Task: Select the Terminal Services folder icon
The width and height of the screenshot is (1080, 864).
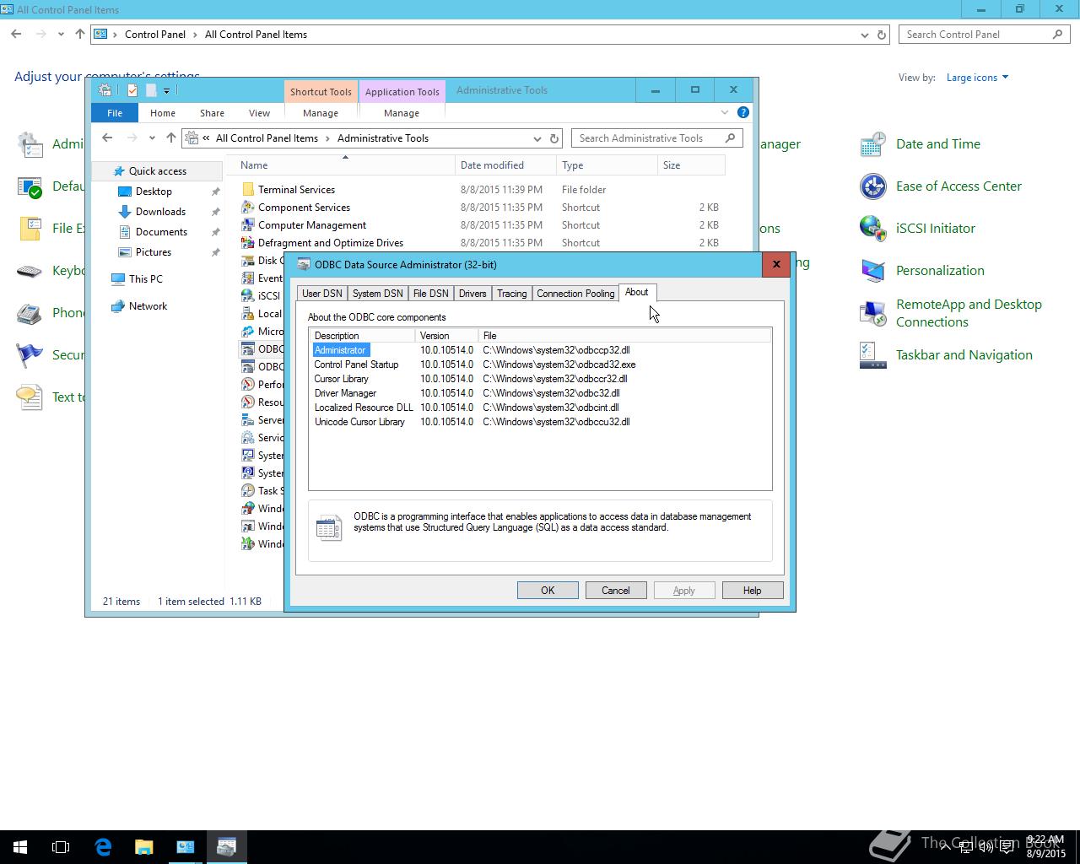Action: 248,190
